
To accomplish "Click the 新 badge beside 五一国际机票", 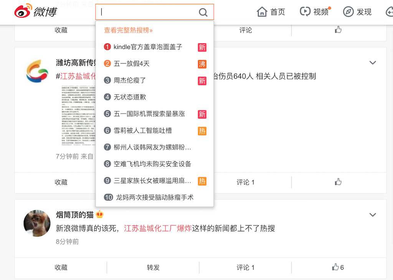I will tap(202, 114).
